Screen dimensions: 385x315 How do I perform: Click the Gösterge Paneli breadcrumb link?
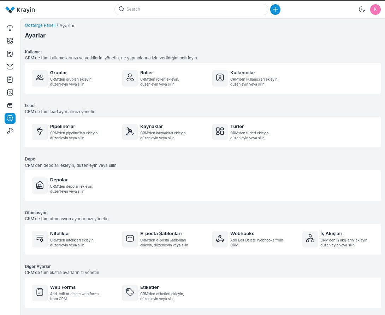click(40, 25)
